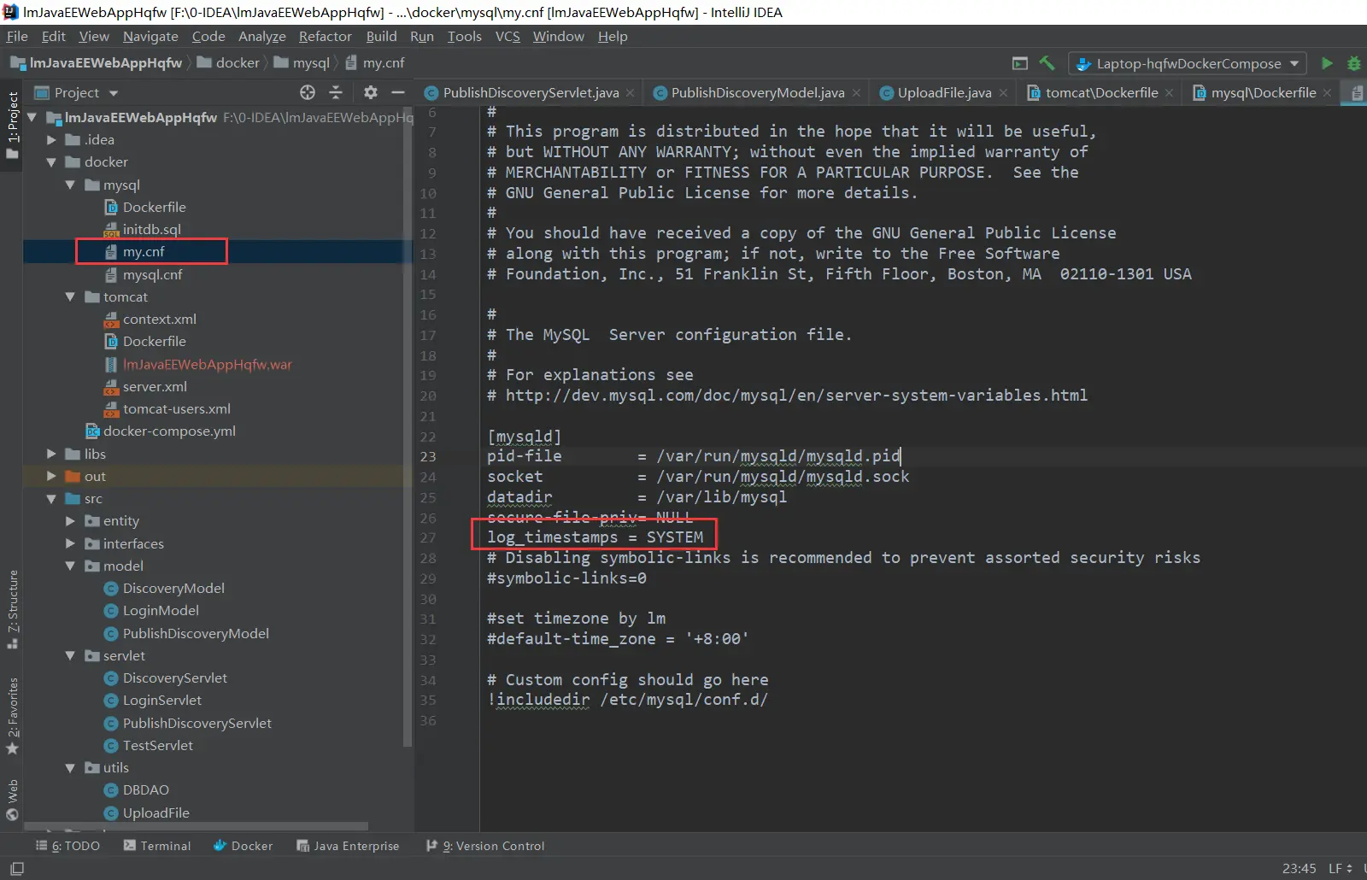1367x880 pixels.
Task: Toggle tool window bars icon in status bar
Action: 16,869
